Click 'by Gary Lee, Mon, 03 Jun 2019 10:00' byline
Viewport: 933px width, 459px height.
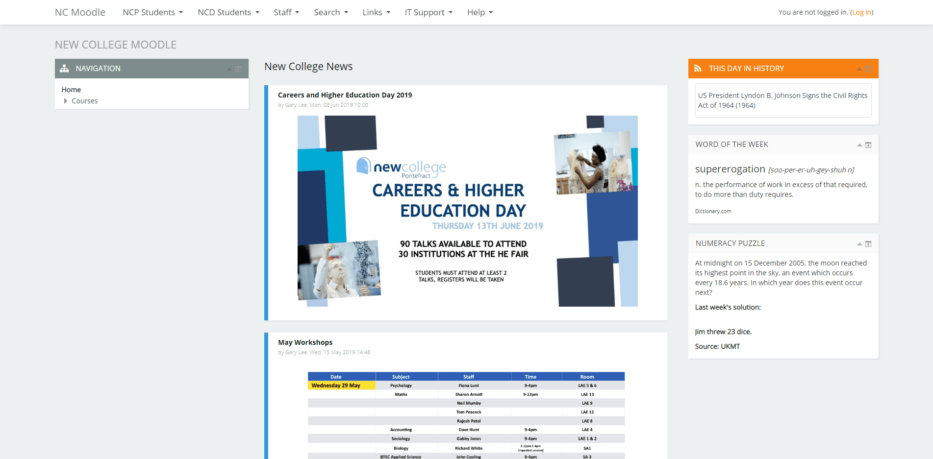coord(323,105)
